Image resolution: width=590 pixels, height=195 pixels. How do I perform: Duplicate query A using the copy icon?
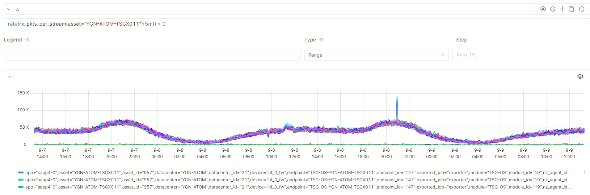[x=572, y=9]
